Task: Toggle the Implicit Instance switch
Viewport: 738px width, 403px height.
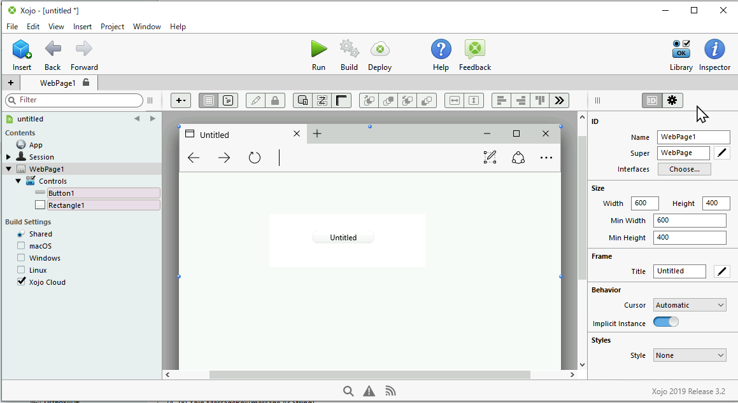Action: coord(666,322)
